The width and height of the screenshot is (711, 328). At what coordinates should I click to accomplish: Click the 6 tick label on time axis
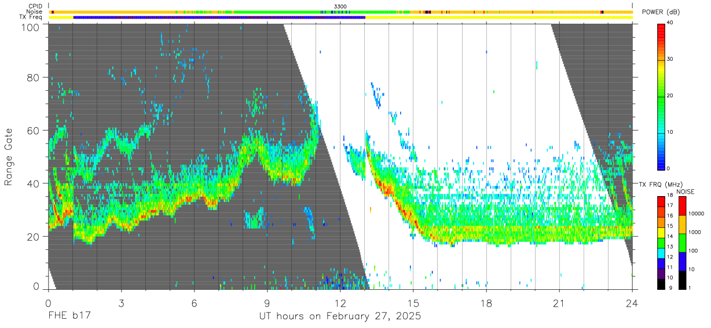click(x=195, y=303)
